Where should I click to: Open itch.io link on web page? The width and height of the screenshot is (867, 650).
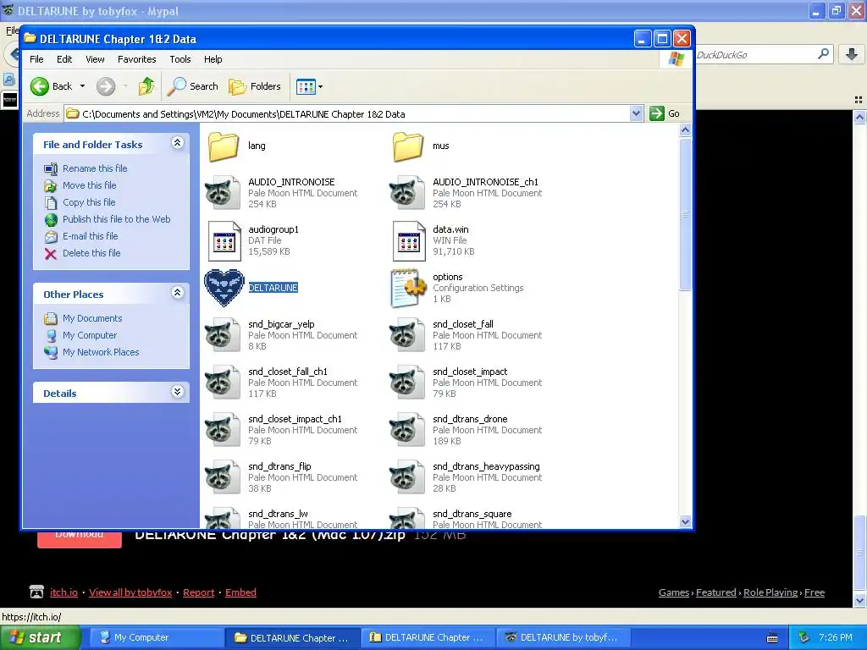click(x=64, y=592)
